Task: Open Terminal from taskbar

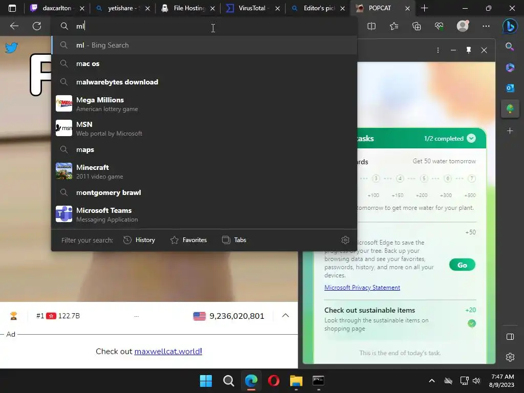Action: click(x=318, y=381)
